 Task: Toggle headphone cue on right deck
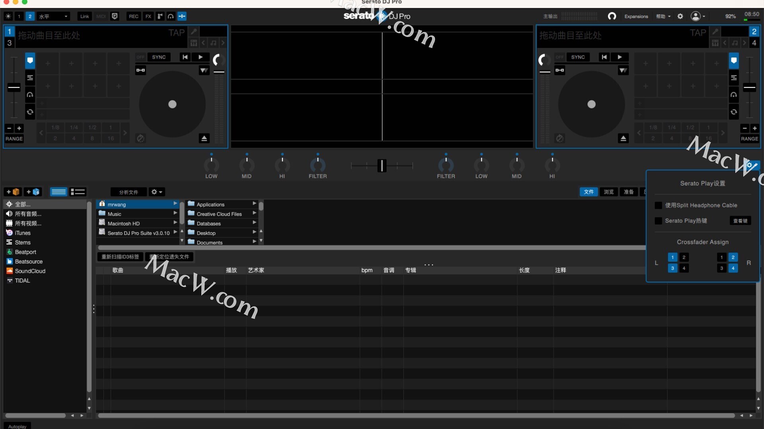734,95
